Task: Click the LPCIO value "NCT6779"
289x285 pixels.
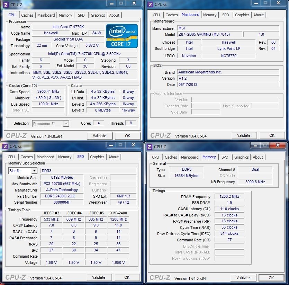Action: tap(229, 56)
